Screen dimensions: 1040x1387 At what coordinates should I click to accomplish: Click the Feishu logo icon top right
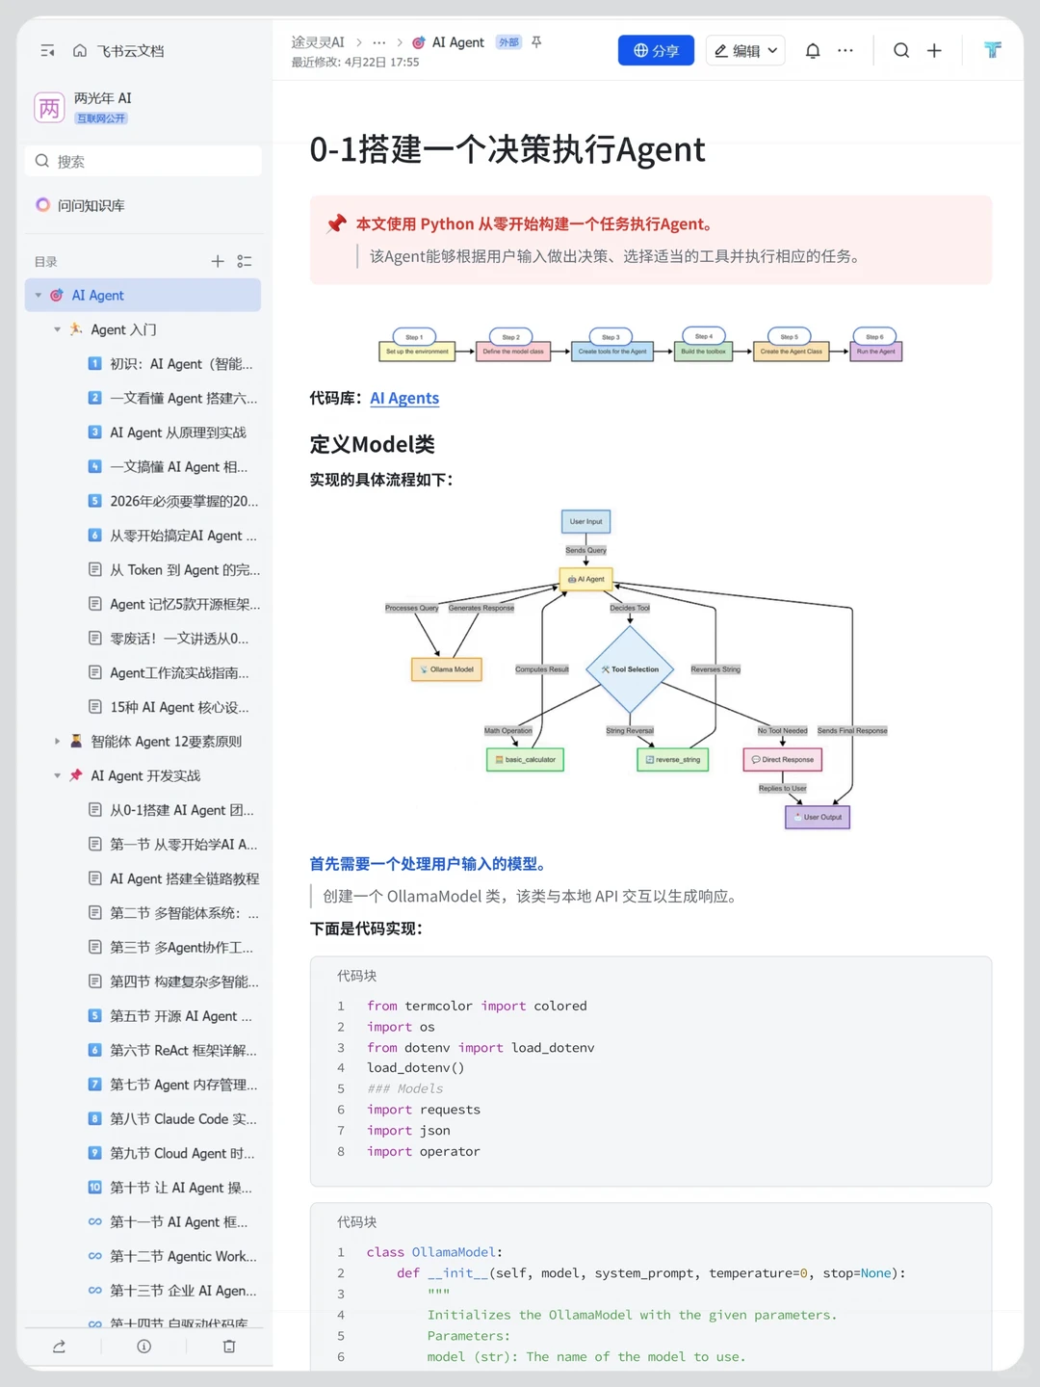pos(993,50)
